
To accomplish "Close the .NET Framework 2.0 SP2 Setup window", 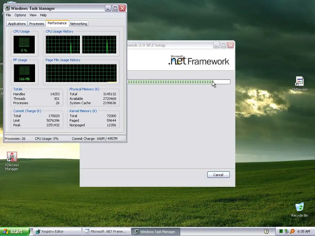I will point(231,45).
